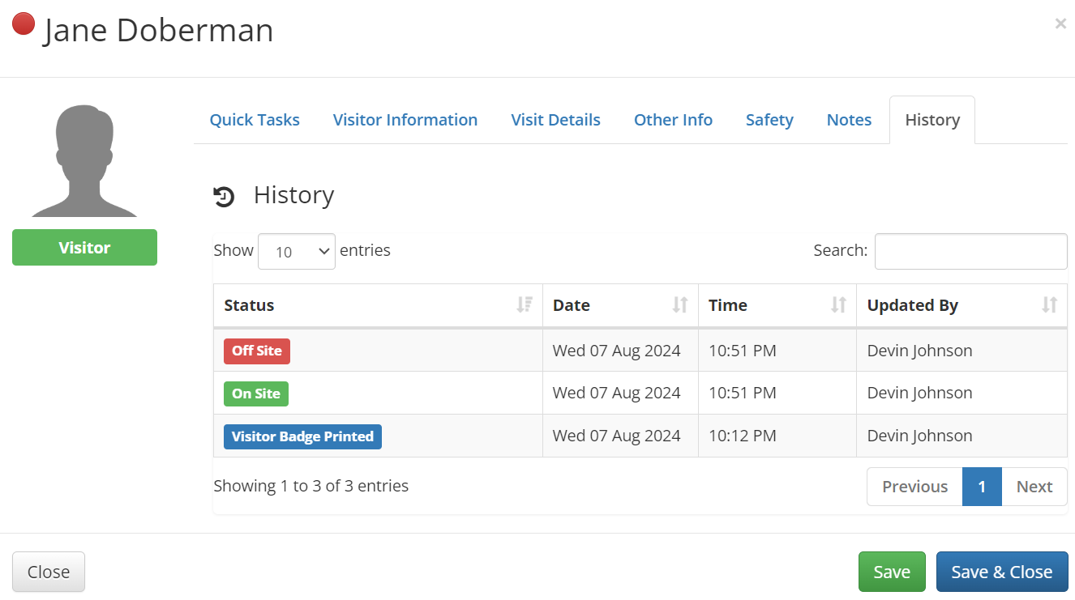The width and height of the screenshot is (1075, 600).
Task: Sort by Updated By column arrows
Action: tap(1049, 305)
